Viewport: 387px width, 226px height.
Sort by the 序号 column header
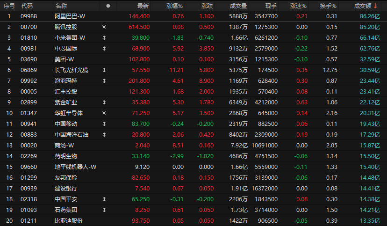click(9, 6)
